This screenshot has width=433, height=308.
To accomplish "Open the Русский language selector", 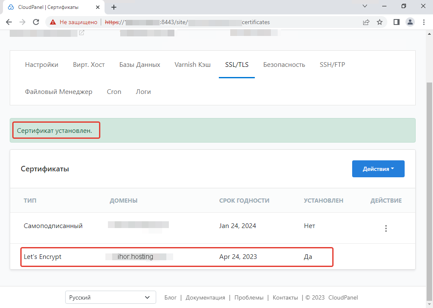I will point(110,297).
